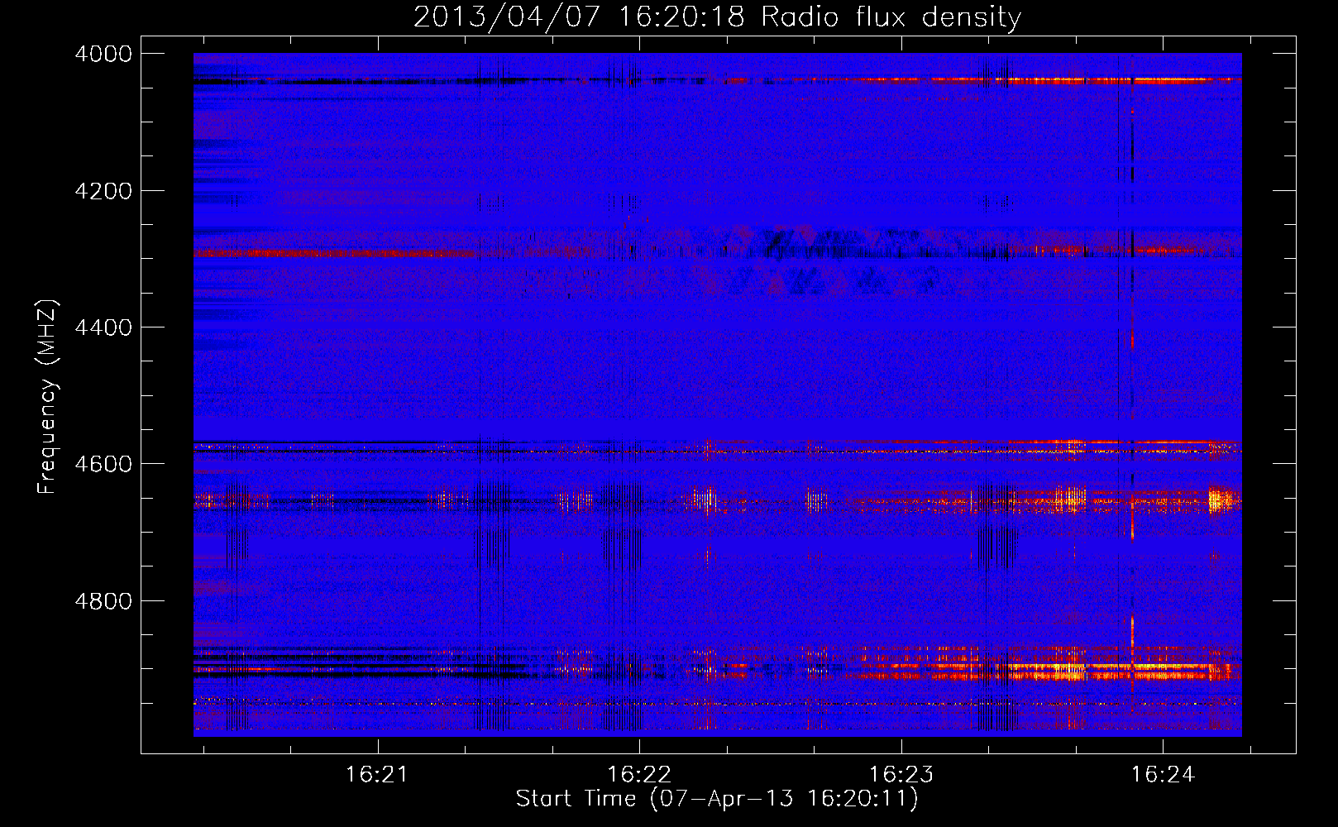1338x827 pixels.
Task: Click the 4000 frequency tick label
Action: coord(103,54)
